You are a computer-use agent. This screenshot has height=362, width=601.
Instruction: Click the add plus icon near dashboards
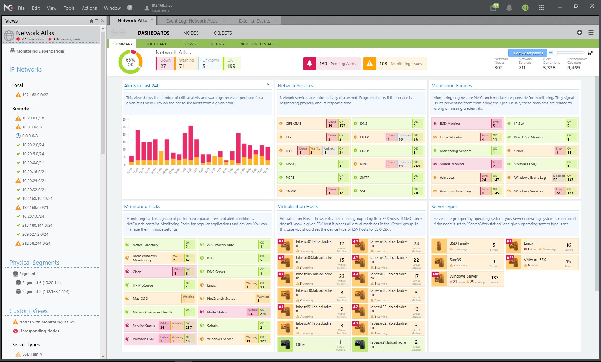pyautogui.click(x=580, y=33)
